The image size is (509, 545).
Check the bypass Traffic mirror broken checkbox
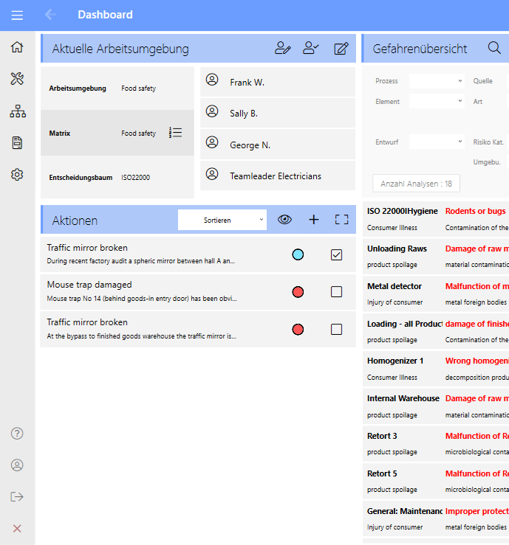[x=336, y=329]
